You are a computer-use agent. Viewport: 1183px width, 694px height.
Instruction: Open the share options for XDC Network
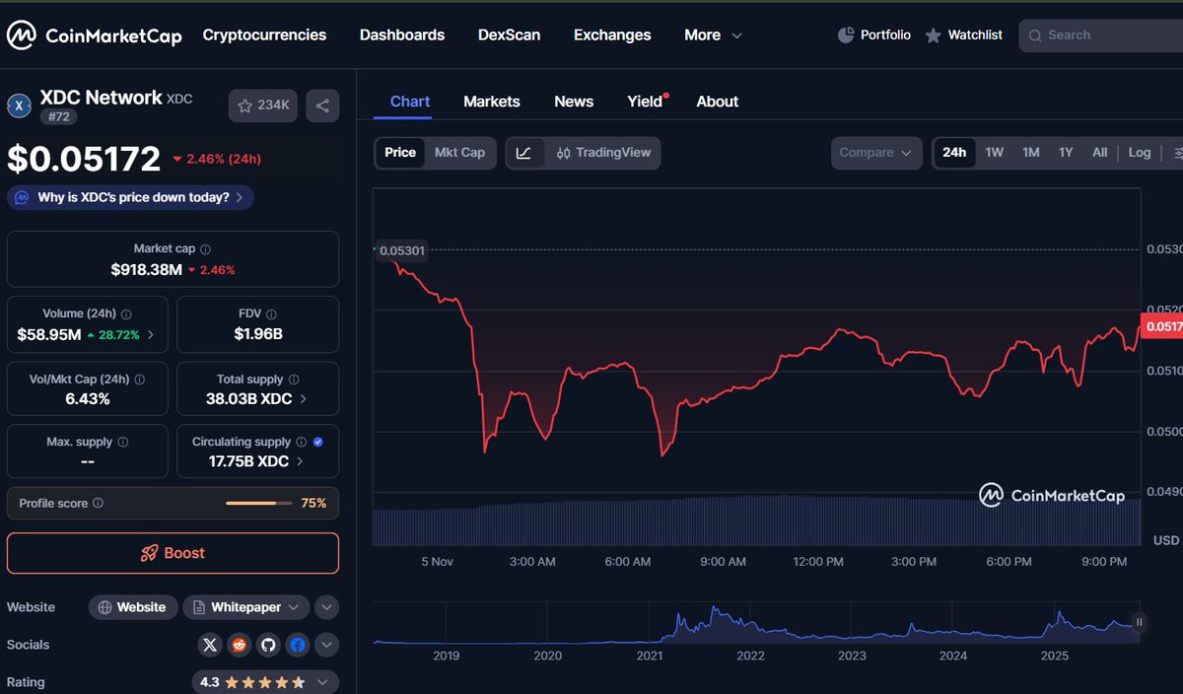coord(322,105)
